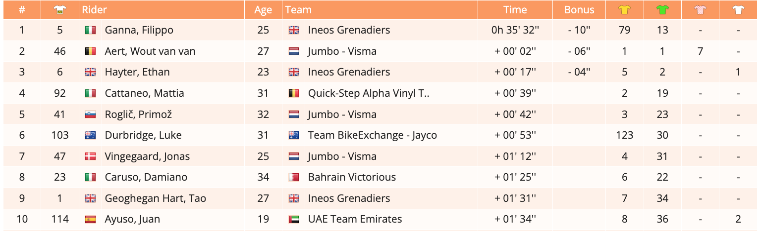Sort table by Time column header
The height and width of the screenshot is (231, 761).
515,10
